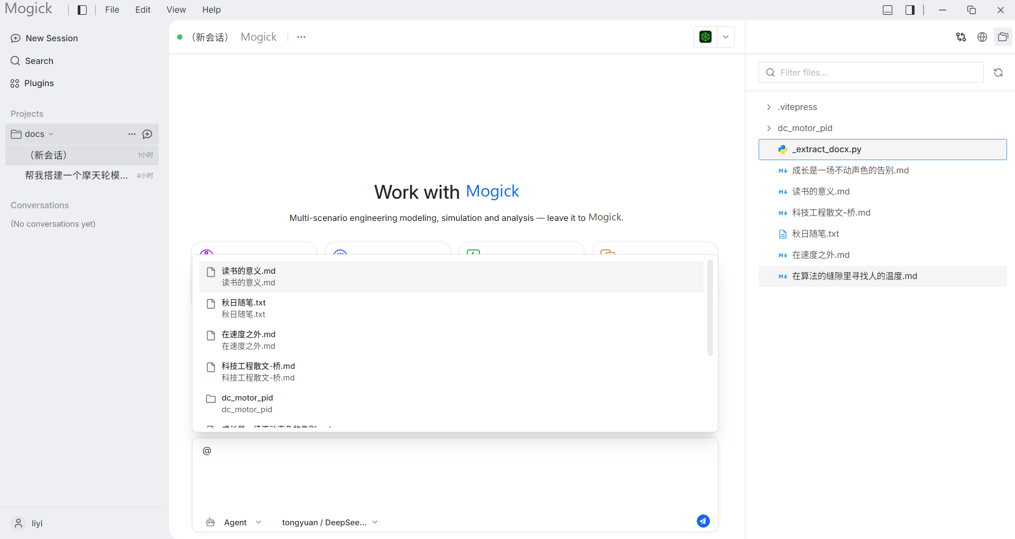The height and width of the screenshot is (539, 1015).
Task: Click the docs folder icon
Action: tap(16, 134)
